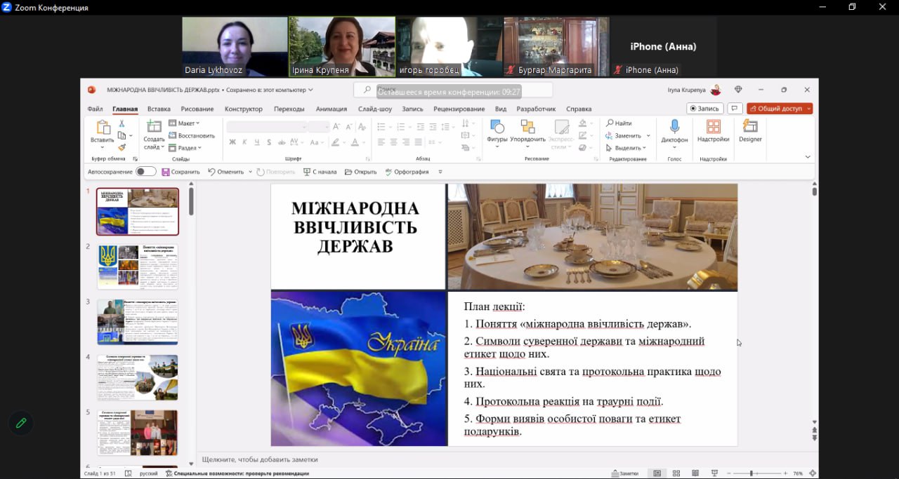This screenshot has height=479, width=899.
Task: Click the Создать слайд icon
Action: 154,126
